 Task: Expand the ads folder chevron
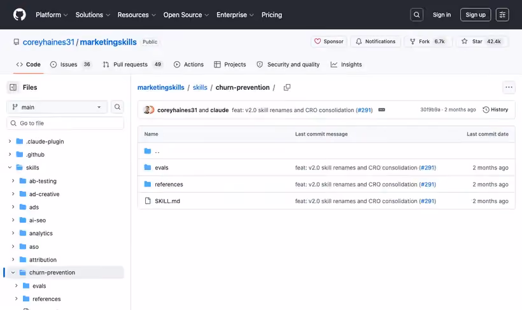13,207
